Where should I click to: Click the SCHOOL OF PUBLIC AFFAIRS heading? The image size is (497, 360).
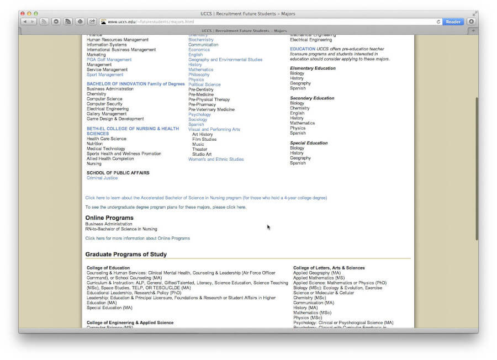[118, 173]
